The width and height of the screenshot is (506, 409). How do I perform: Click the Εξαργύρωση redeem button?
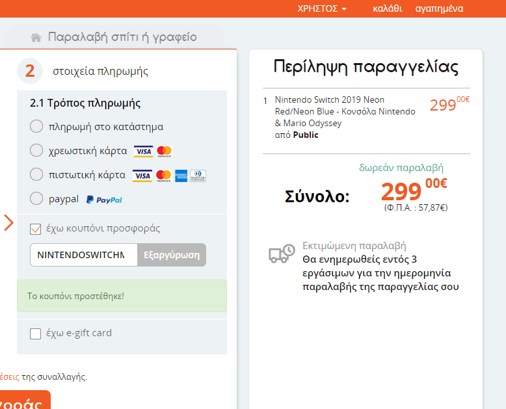[172, 255]
